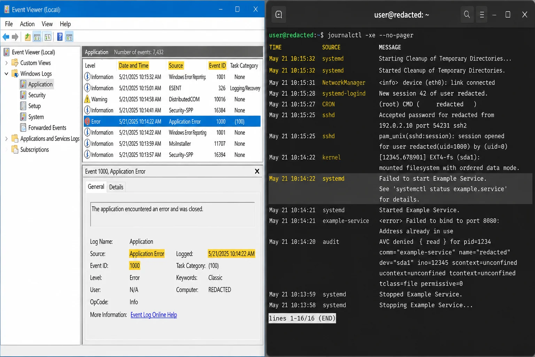Click the Forward arrow in Event Viewer toolbar
Image resolution: width=535 pixels, height=357 pixels.
[x=15, y=37]
